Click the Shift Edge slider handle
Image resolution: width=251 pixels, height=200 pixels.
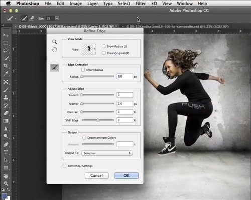pyautogui.click(x=98, y=120)
